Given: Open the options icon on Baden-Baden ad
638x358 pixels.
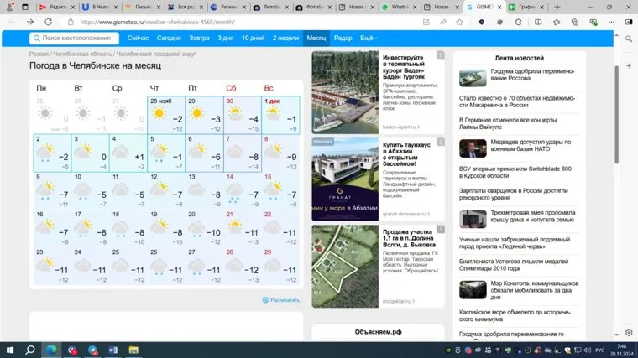Looking at the screenshot, I should pos(440,55).
